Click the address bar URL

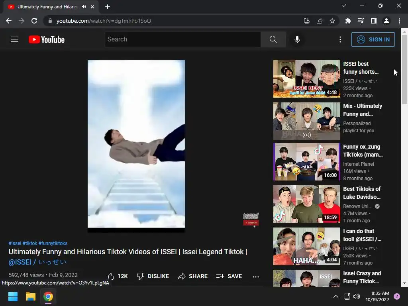(104, 21)
